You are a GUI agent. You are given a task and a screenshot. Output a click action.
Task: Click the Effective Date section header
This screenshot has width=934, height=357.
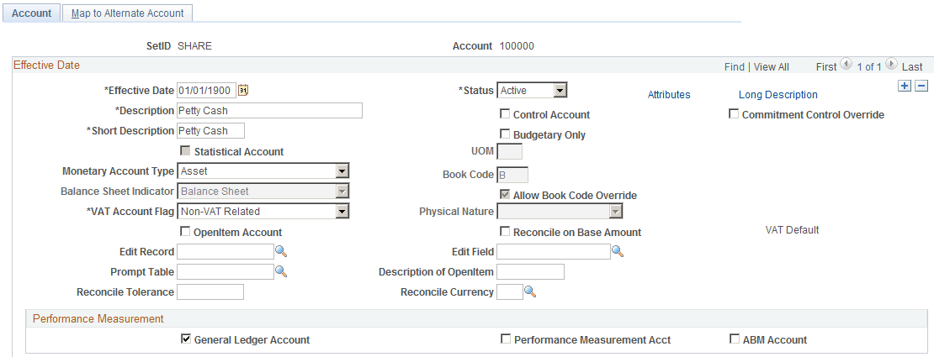click(46, 65)
